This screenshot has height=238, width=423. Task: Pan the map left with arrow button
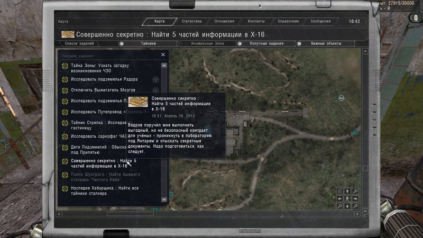tap(339, 198)
